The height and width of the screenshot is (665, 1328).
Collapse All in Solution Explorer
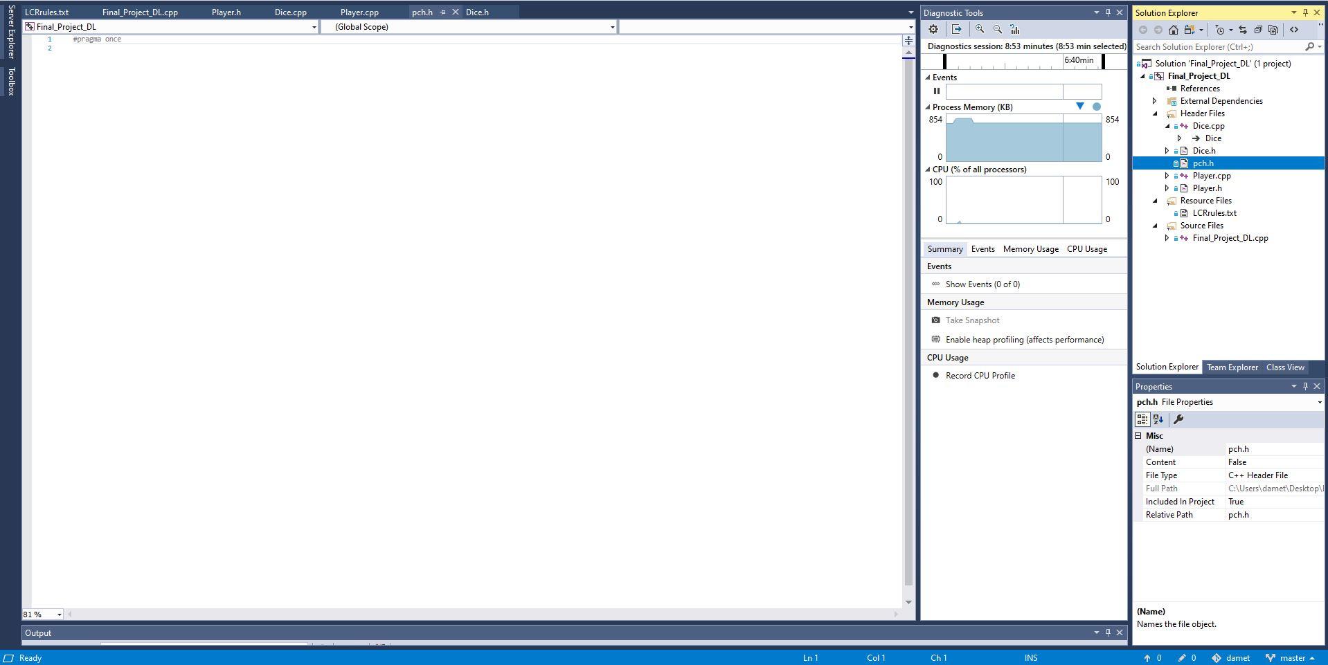[x=1257, y=30]
